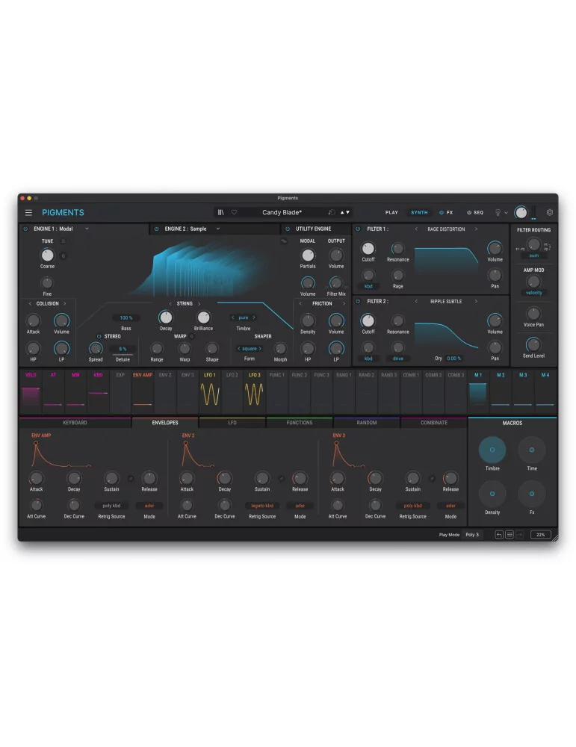576x747 pixels.
Task: Toggle the Utility Engine power button
Action: click(288, 229)
